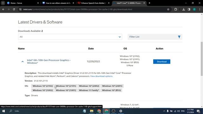Expand the 5 More OS list
This screenshot has height=114, width=203.
[130, 66]
